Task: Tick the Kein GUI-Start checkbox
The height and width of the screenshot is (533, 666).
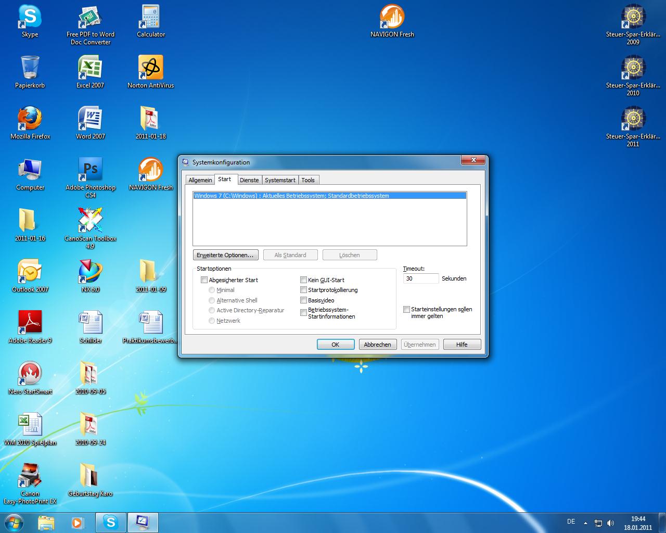Action: pos(303,280)
